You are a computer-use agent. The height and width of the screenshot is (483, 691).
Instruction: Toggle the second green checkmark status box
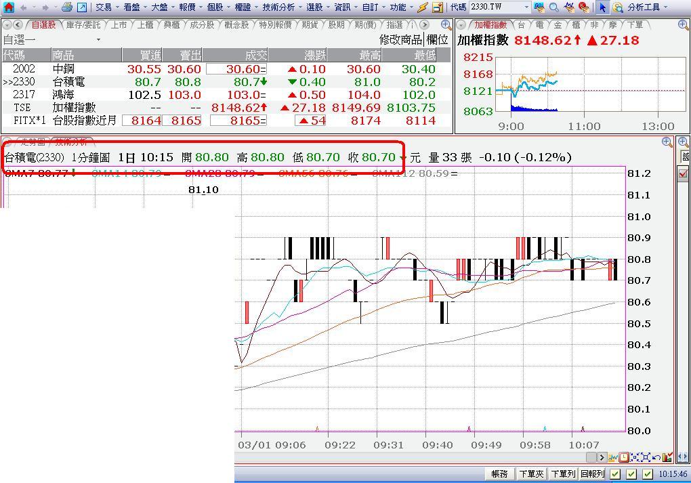tap(631, 474)
